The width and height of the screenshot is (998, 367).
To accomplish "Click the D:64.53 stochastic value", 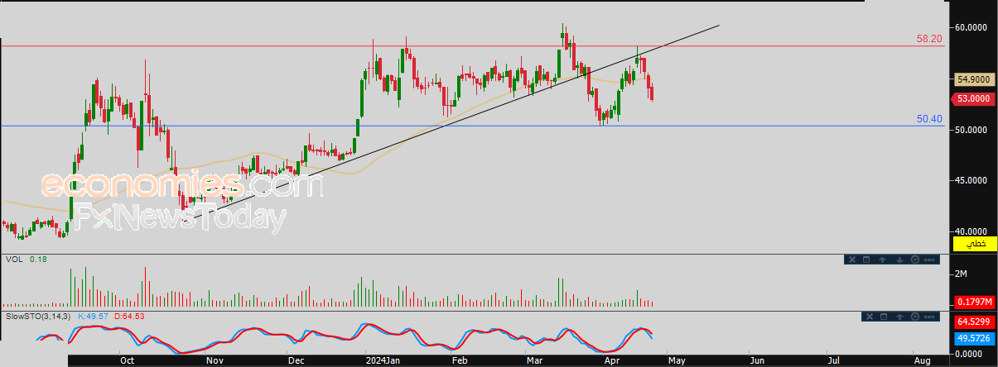I will tap(130, 316).
